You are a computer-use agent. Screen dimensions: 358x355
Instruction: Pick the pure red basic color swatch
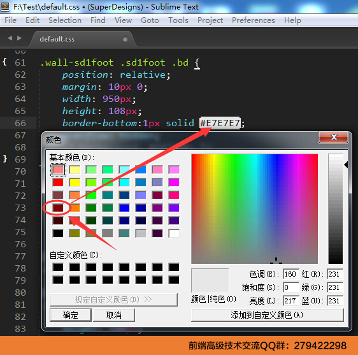[x=58, y=182]
